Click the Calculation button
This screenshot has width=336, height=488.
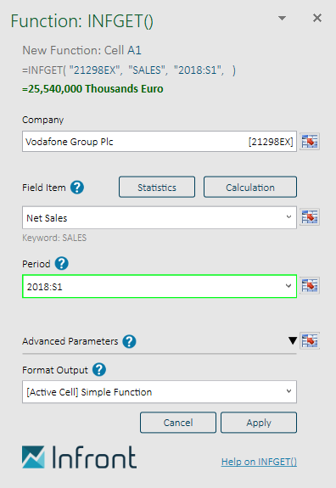click(x=250, y=187)
